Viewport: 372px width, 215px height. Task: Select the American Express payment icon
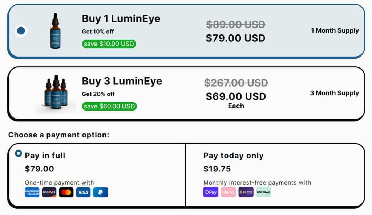pos(32,192)
